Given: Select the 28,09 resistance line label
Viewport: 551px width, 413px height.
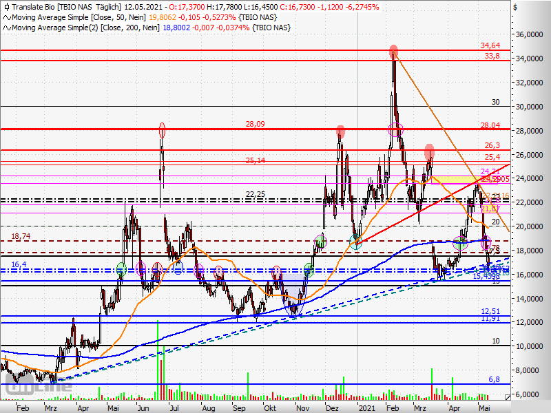Looking at the screenshot, I should (256, 125).
